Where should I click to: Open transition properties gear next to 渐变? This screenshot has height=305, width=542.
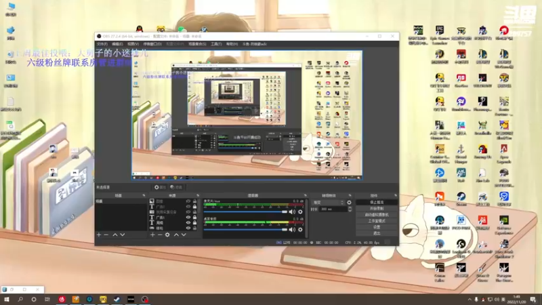[x=349, y=203]
